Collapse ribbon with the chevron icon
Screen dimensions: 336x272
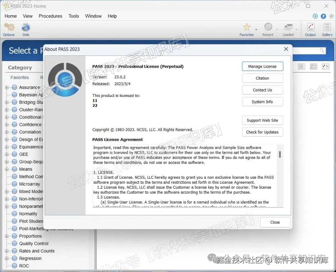(x=331, y=16)
